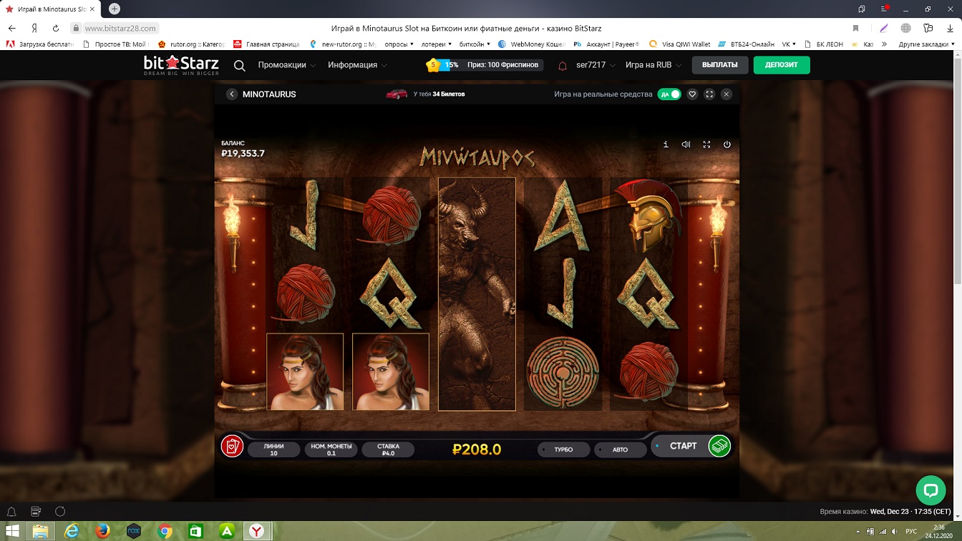Click the bottom bar circular refresh icon
The width and height of the screenshot is (962, 541).
[60, 512]
